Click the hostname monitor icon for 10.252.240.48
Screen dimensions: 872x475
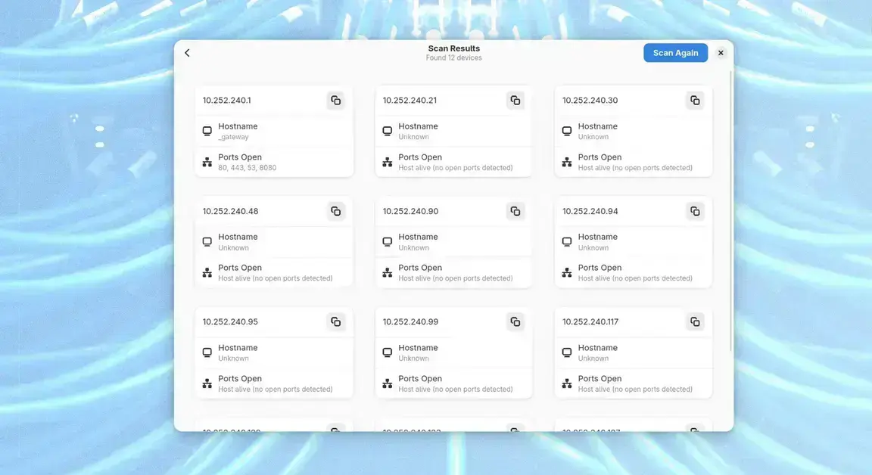click(x=207, y=242)
